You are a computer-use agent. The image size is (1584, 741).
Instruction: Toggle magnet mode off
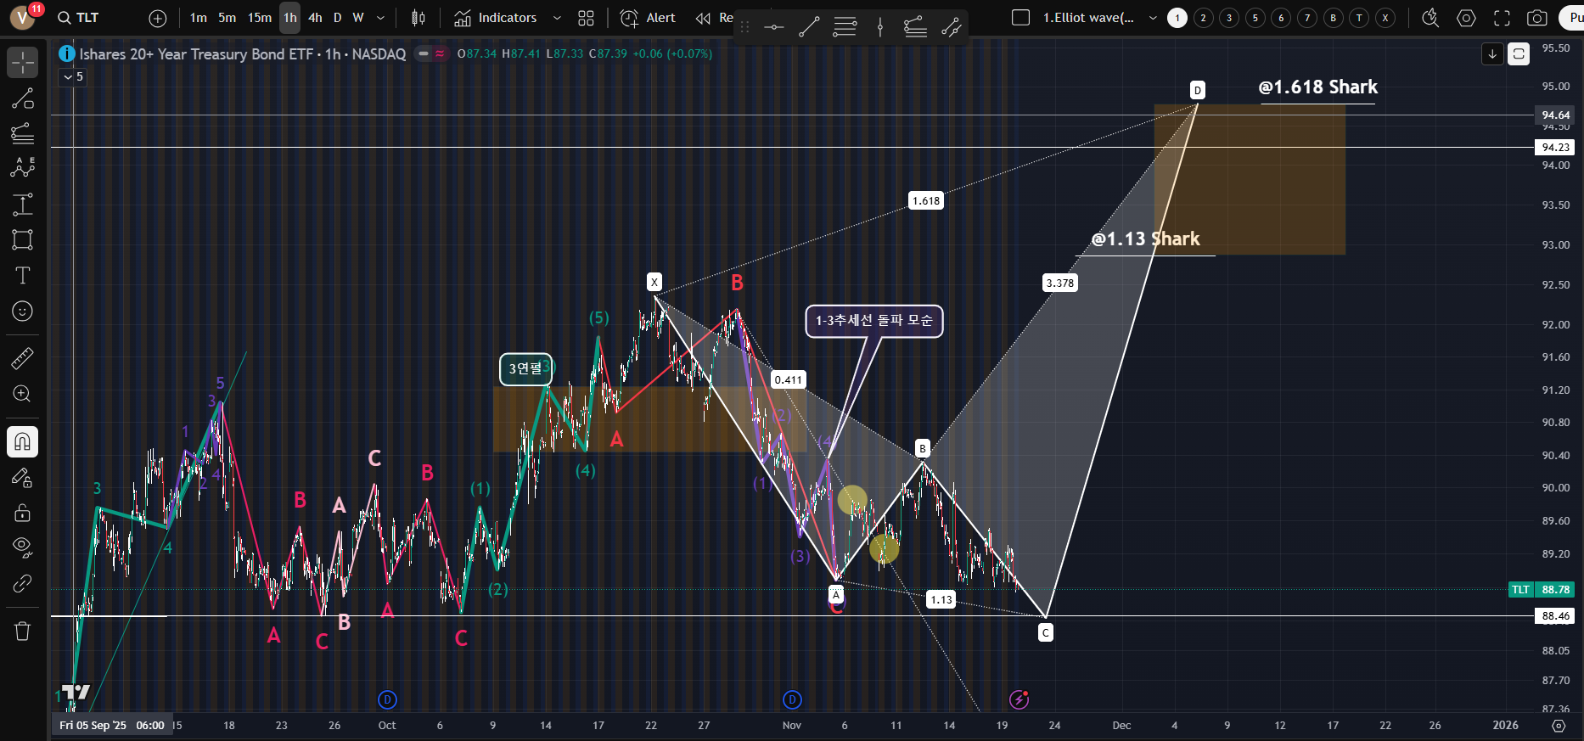tap(23, 441)
